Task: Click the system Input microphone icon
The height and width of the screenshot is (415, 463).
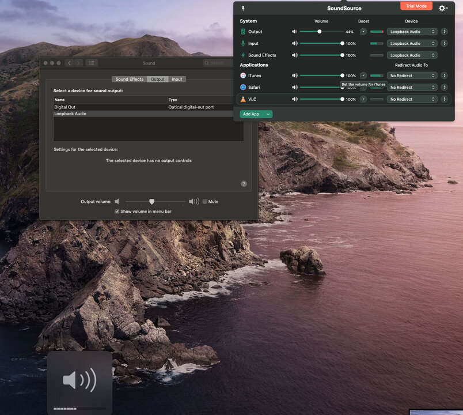Action: pos(243,43)
